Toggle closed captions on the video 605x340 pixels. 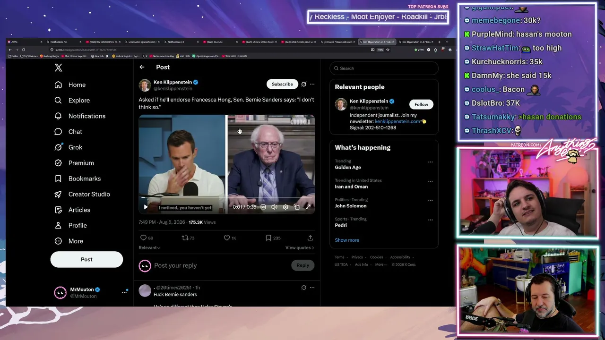coord(263,207)
